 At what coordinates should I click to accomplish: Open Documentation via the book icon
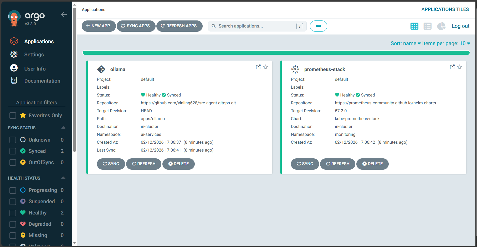point(14,80)
